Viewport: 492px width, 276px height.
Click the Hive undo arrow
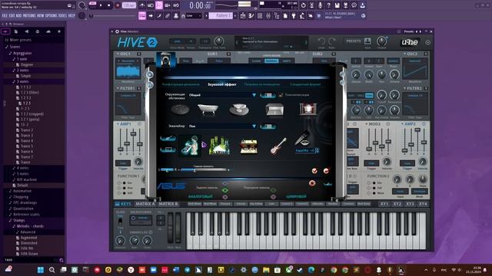click(x=321, y=41)
